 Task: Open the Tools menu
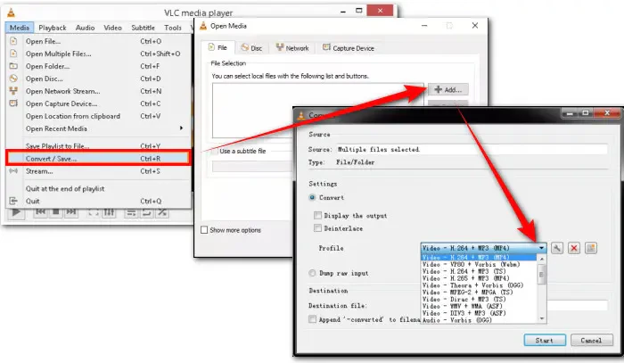pos(173,28)
